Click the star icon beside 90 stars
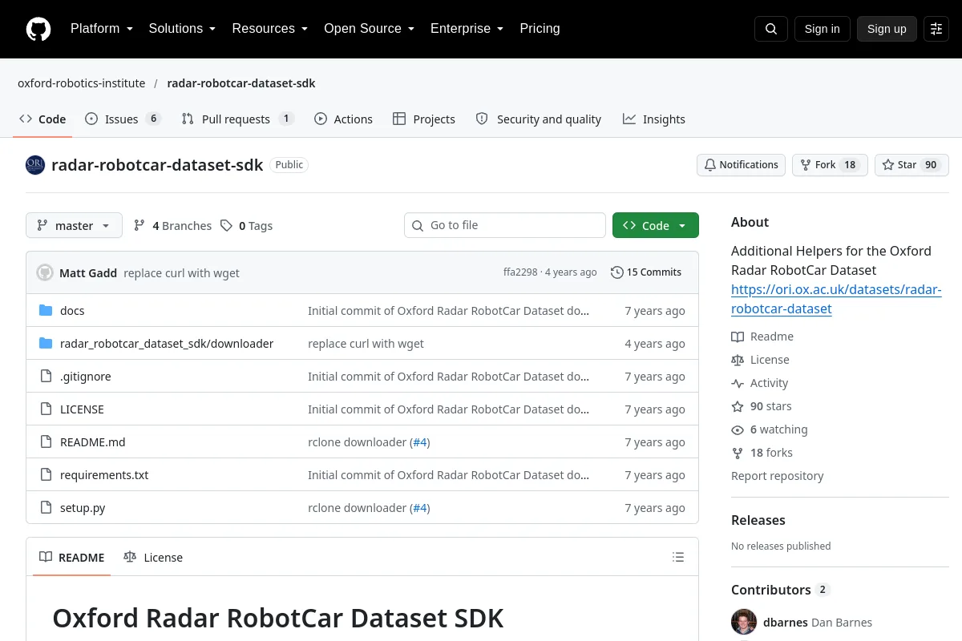This screenshot has height=641, width=962. click(x=738, y=406)
